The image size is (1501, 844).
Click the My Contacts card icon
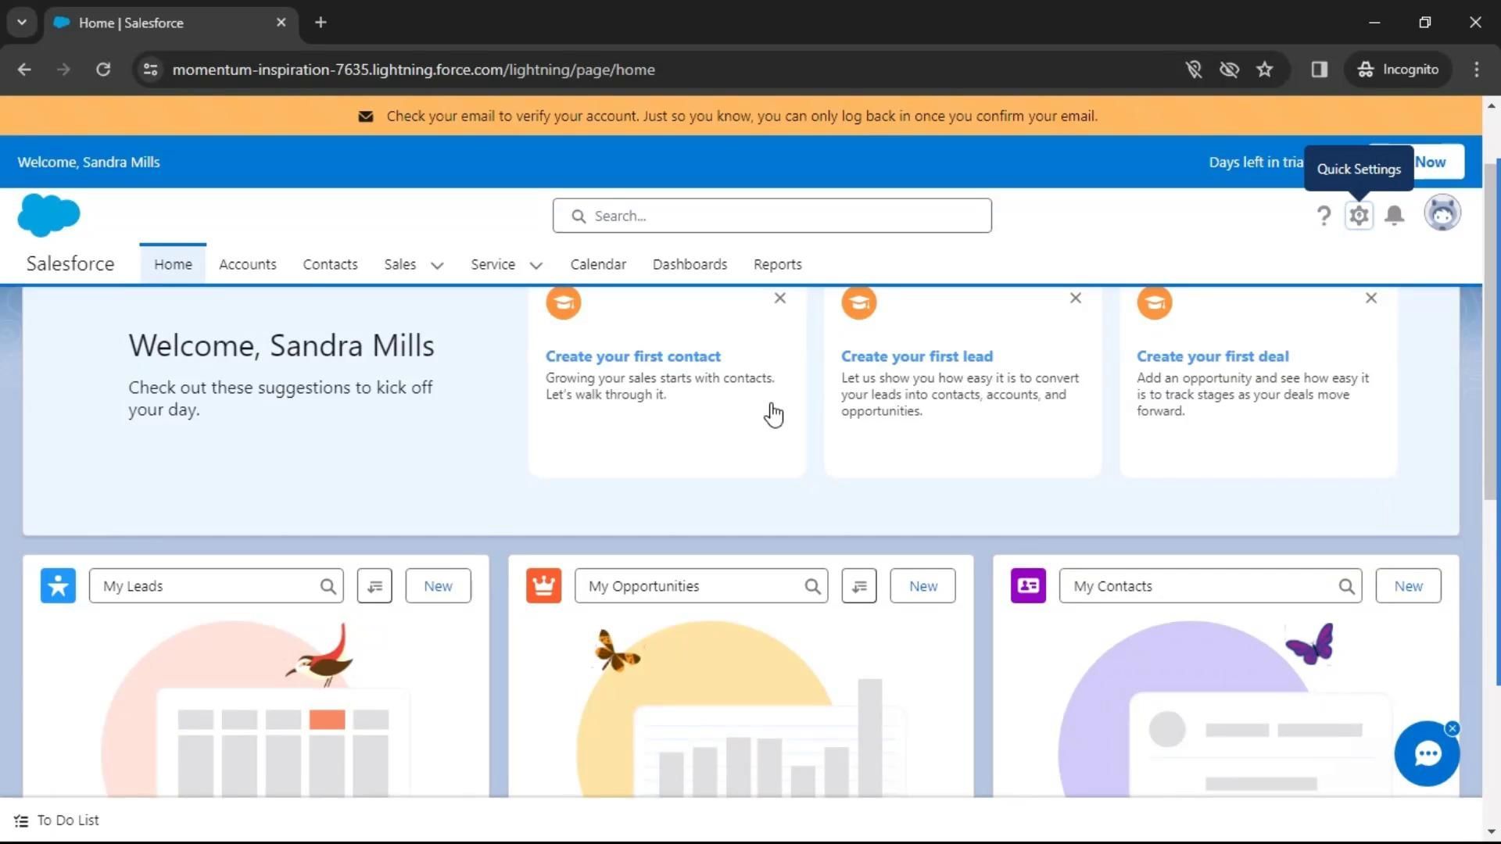(1028, 585)
